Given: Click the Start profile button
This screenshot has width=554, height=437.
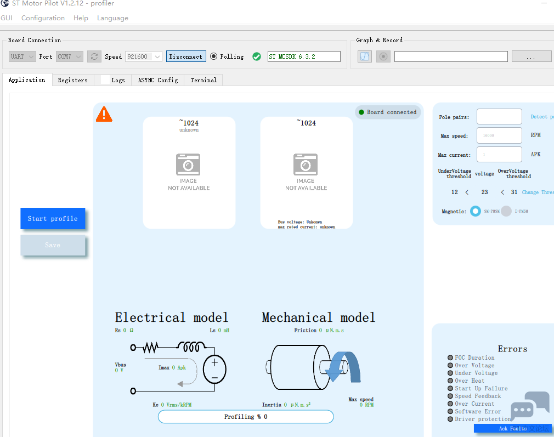Looking at the screenshot, I should [x=53, y=218].
